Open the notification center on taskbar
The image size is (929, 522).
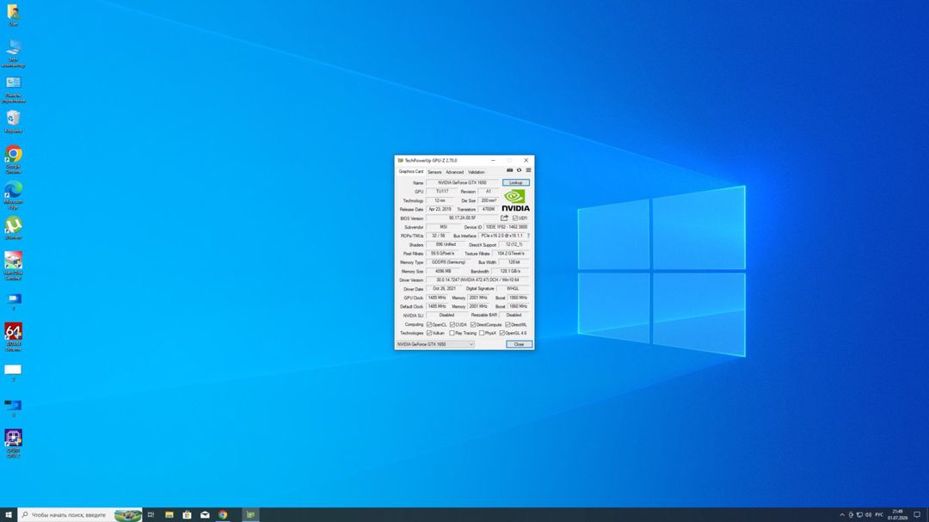tap(917, 515)
